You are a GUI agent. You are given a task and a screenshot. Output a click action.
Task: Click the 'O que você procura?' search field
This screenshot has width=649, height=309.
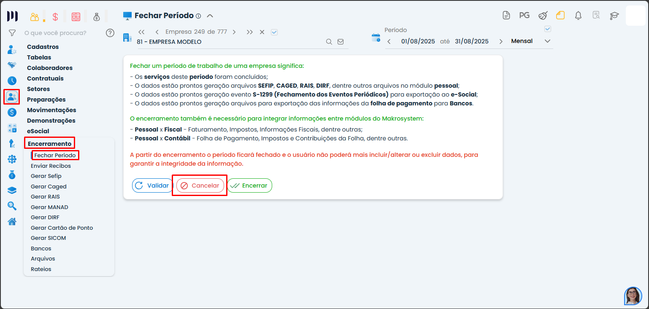point(55,33)
